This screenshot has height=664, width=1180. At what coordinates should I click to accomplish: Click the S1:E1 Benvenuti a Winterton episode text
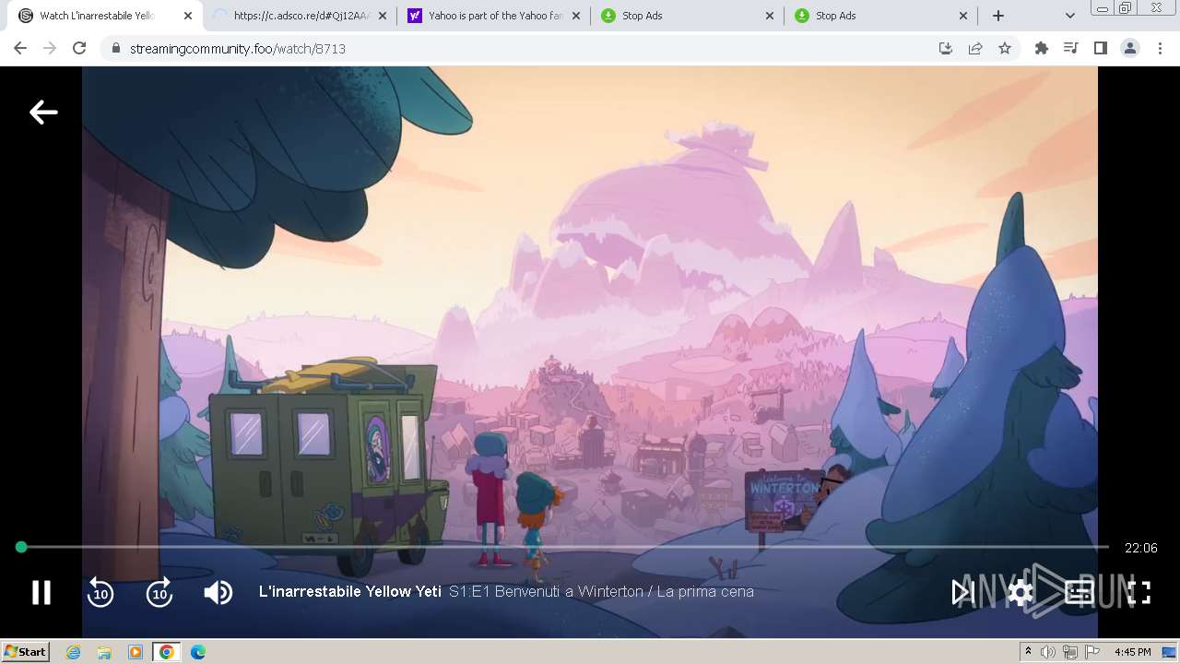601,591
